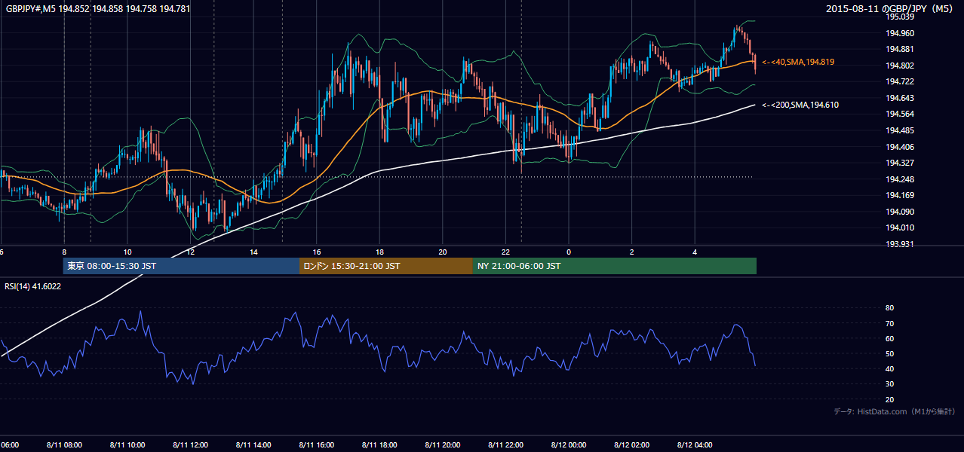Click the 194.010 price axis label

coord(900,228)
